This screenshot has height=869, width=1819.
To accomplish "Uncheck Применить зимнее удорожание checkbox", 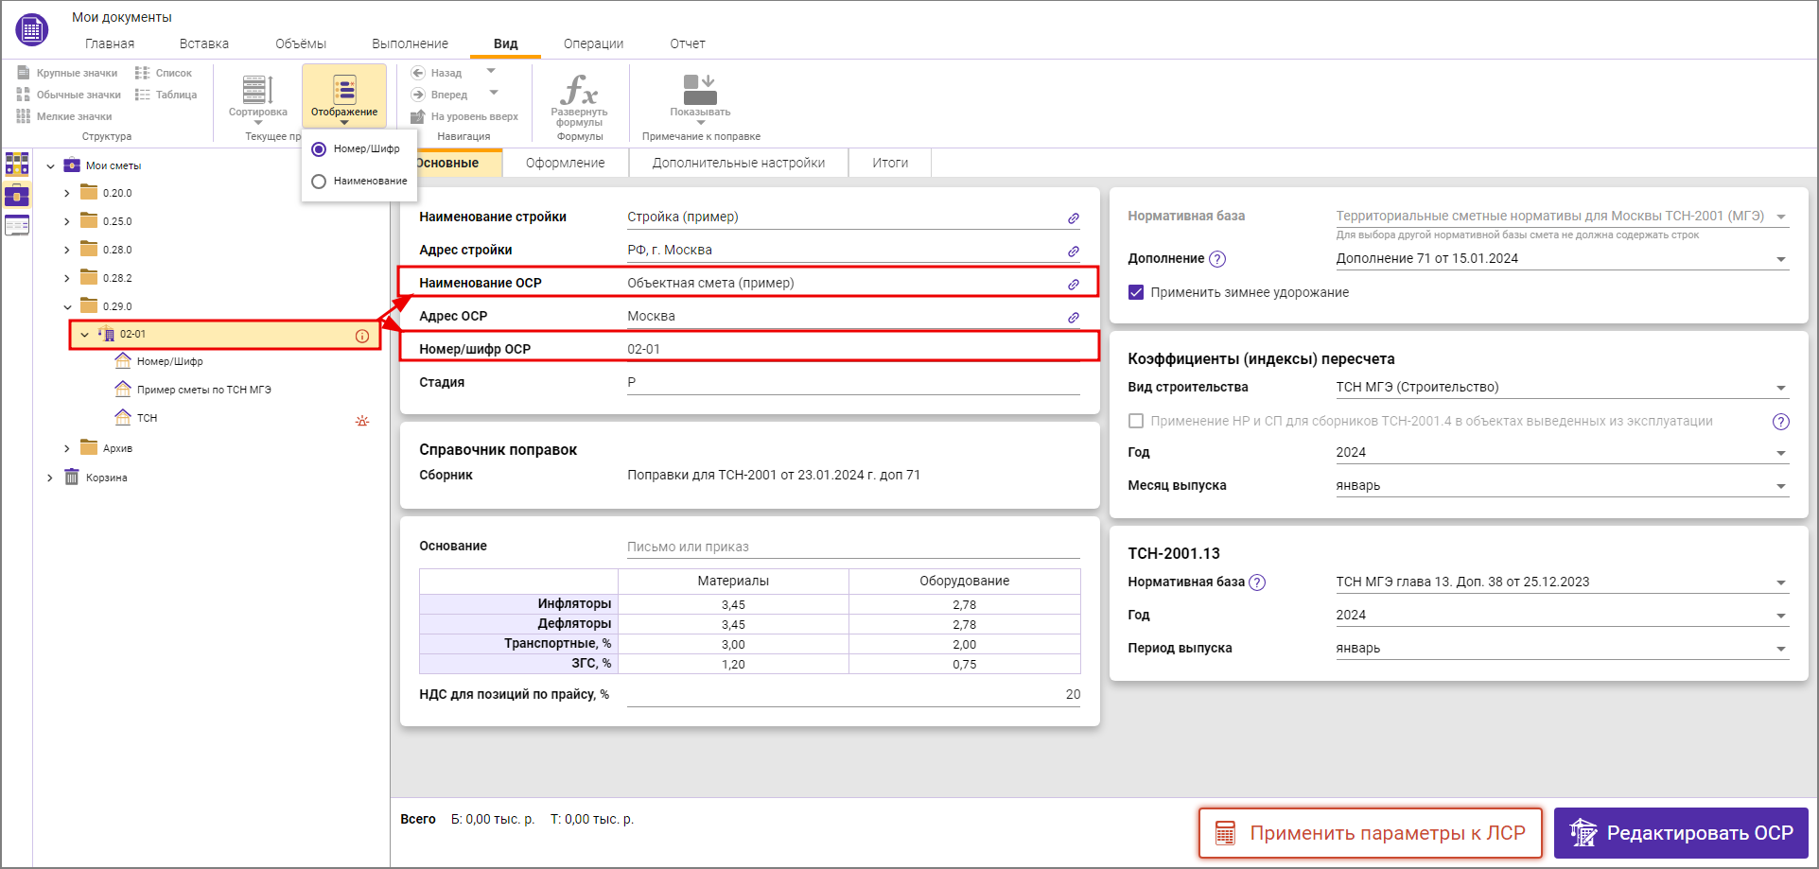I will pos(1136,293).
